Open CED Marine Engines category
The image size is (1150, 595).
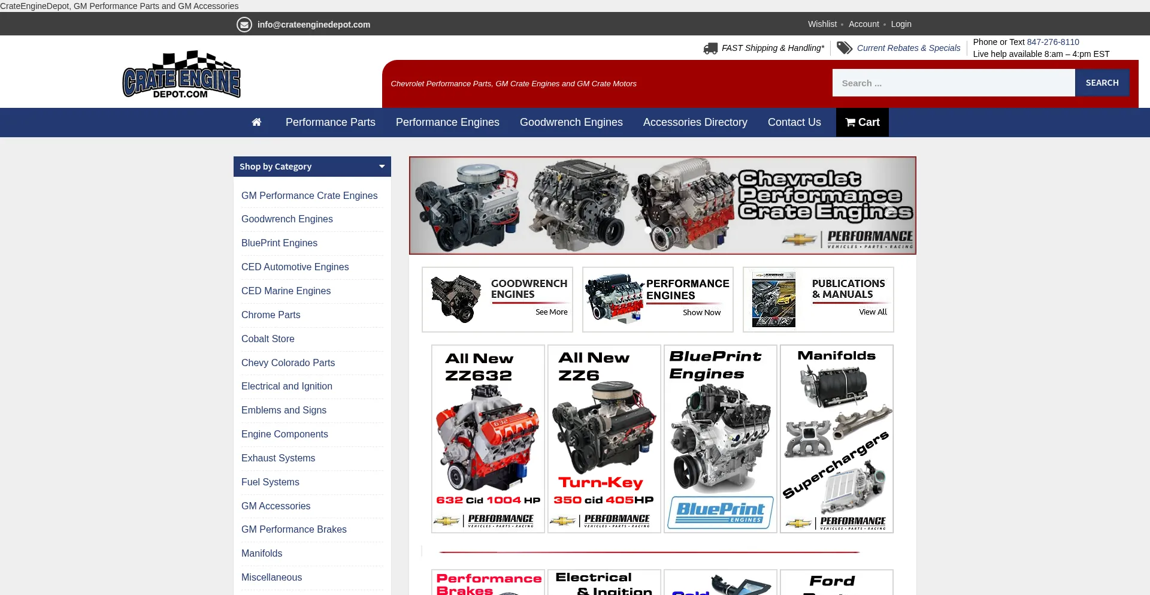[x=286, y=291]
